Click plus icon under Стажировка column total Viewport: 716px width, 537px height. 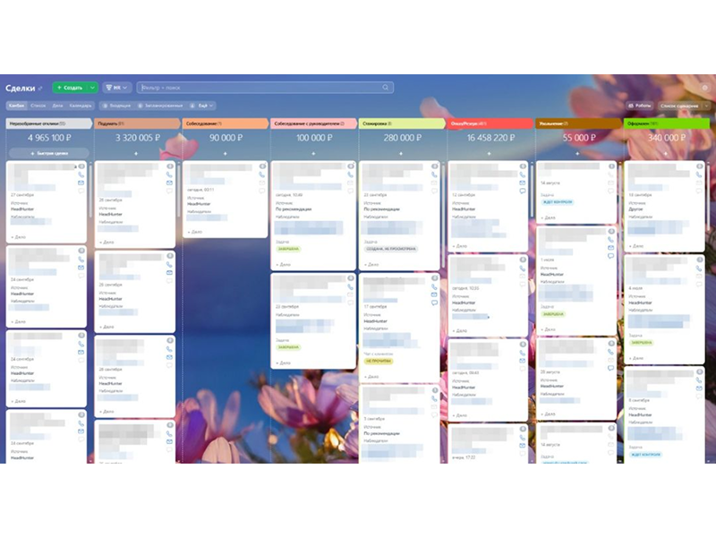coord(401,153)
